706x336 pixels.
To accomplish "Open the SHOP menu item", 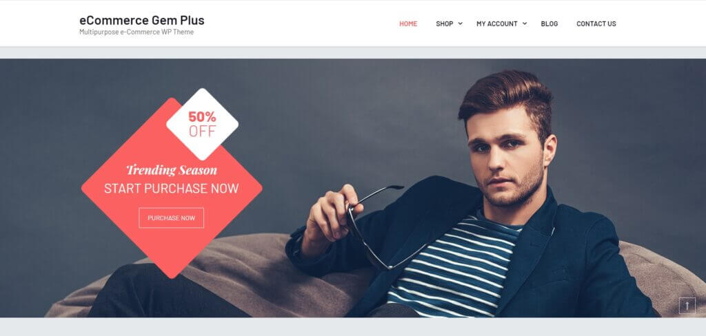I will click(x=445, y=24).
